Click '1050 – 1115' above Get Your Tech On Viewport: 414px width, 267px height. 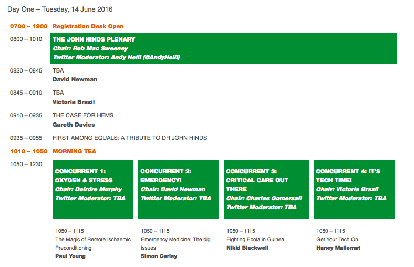pyautogui.click(x=330, y=231)
